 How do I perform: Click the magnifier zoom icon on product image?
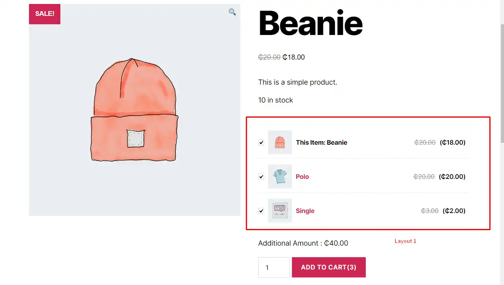[232, 12]
